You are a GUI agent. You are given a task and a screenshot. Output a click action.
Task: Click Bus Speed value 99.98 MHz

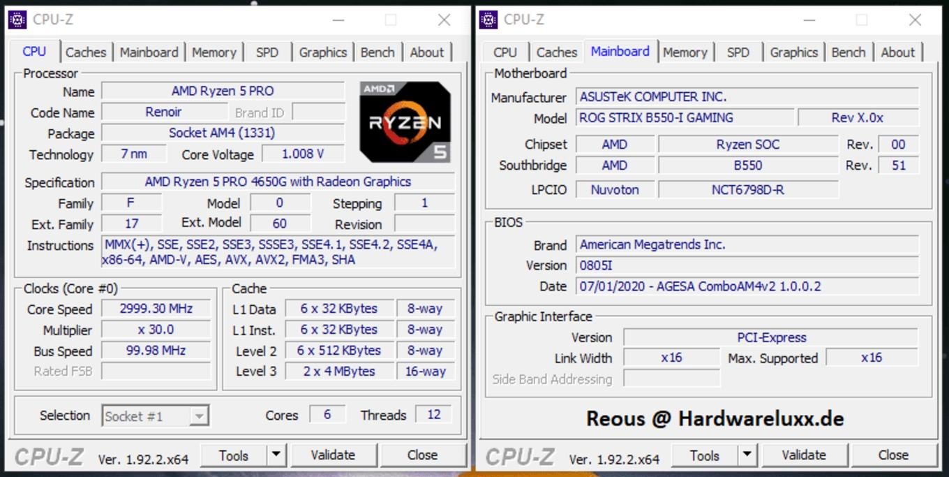(x=156, y=351)
